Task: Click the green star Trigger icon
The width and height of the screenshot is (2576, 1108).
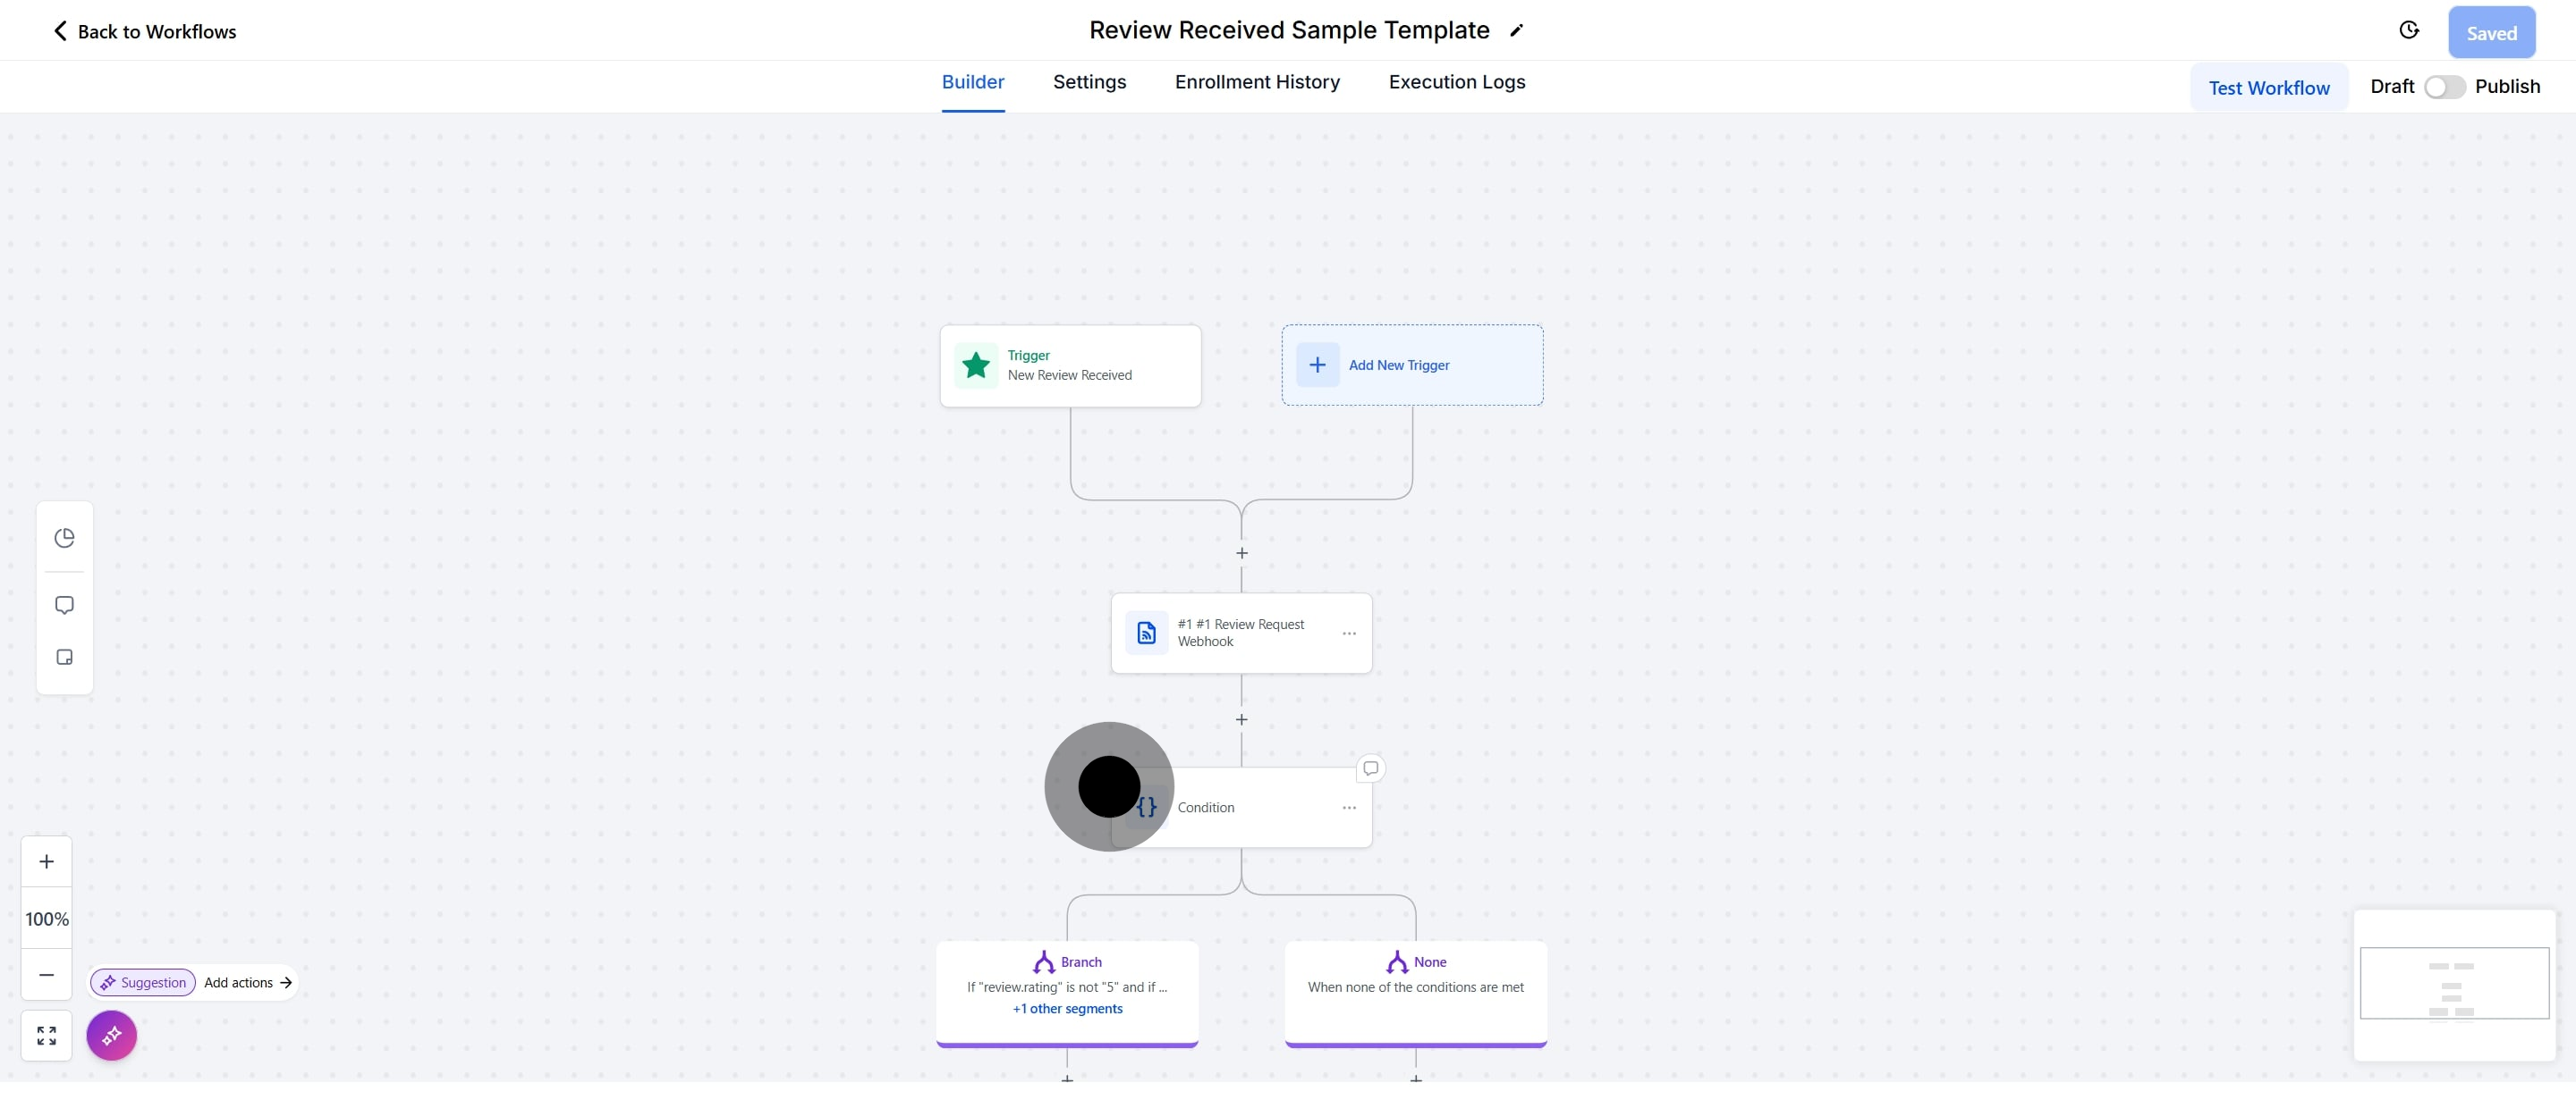Action: (x=975, y=365)
